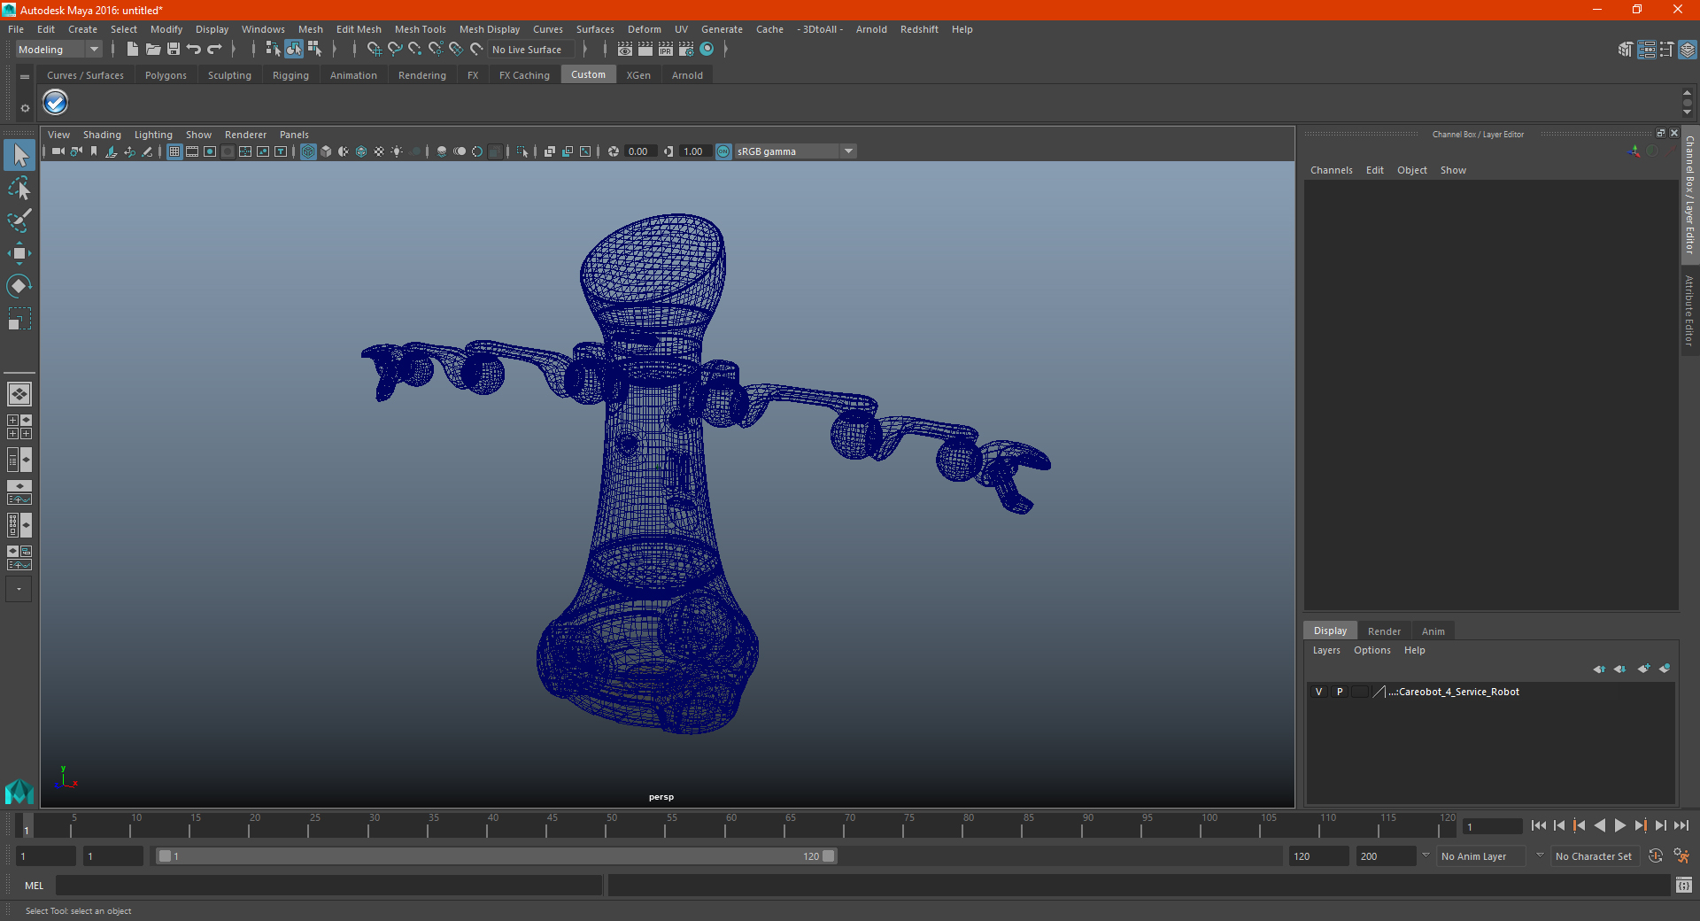Toggle visibility V of Careobot layer
Image resolution: width=1700 pixels, height=921 pixels.
point(1318,692)
